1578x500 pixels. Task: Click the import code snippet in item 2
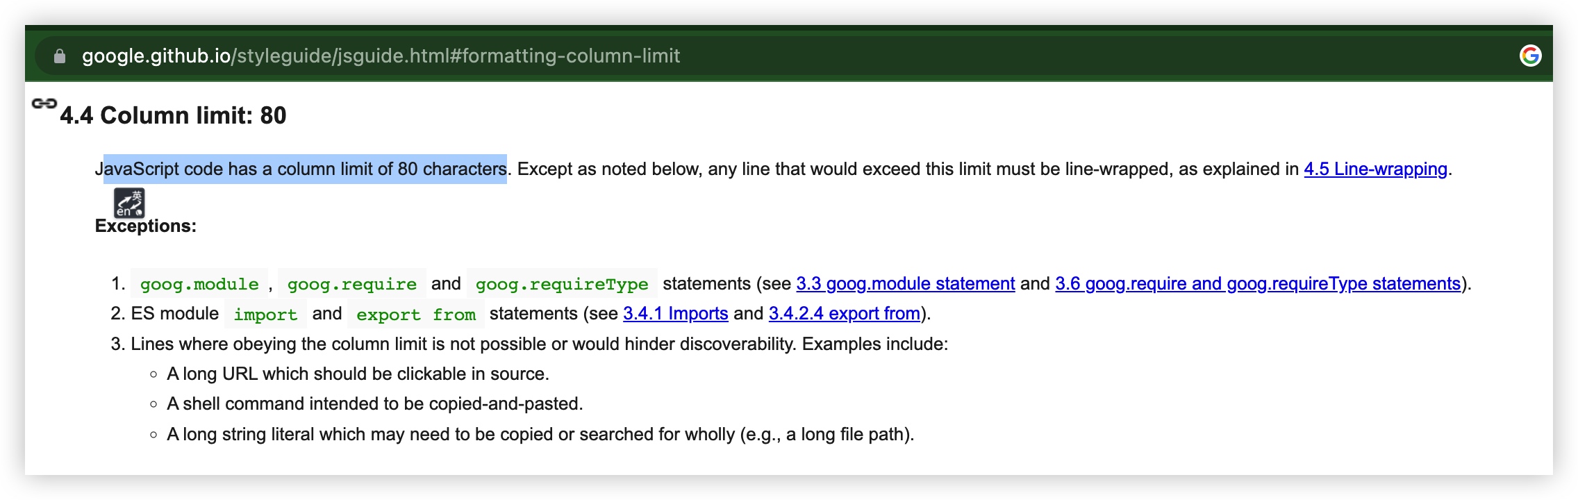266,315
